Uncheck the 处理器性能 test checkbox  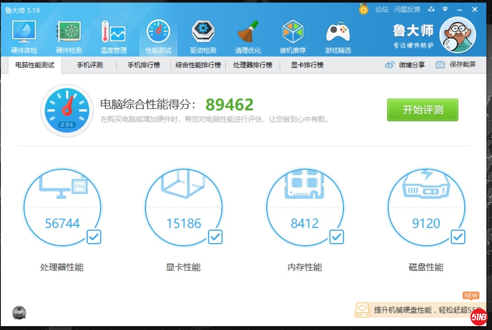pos(94,237)
